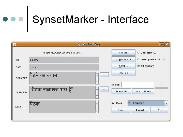Minimize the Synset Ranking window
This screenshot has height=137, width=183.
(x=162, y=44)
